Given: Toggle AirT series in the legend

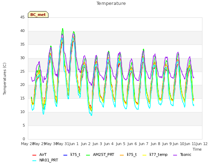Looking at the screenshot, I should (39, 154).
